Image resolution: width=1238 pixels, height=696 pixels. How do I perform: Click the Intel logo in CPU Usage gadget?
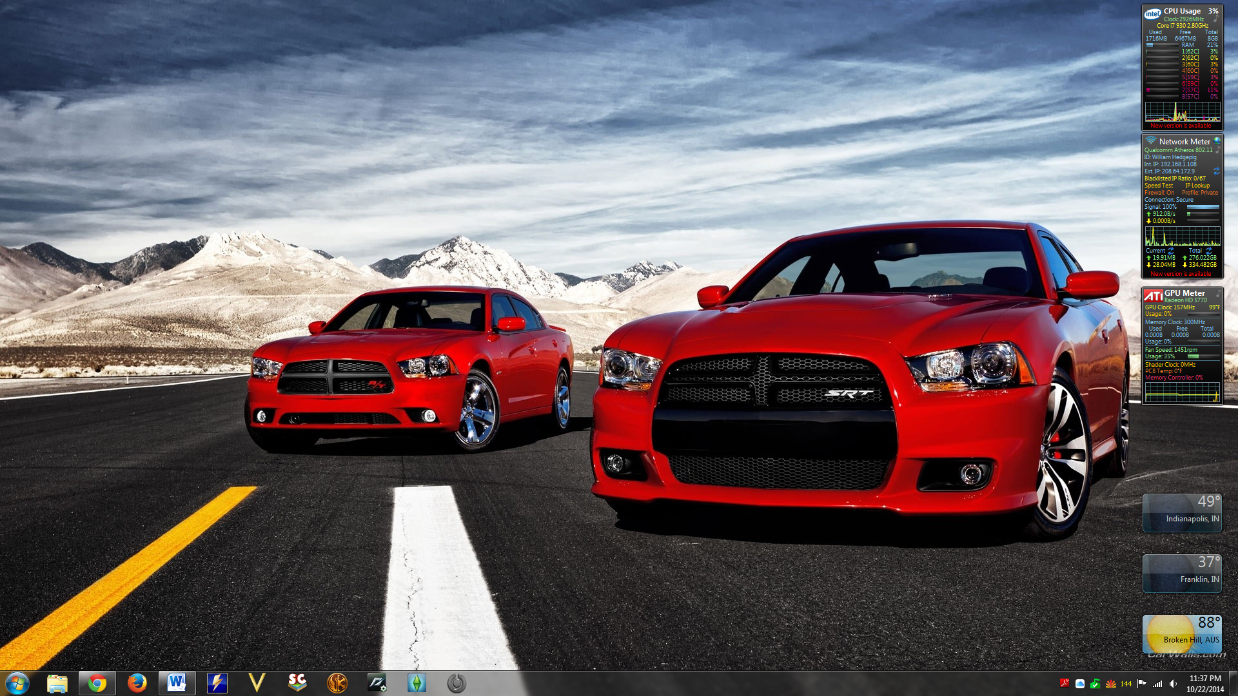point(1153,14)
